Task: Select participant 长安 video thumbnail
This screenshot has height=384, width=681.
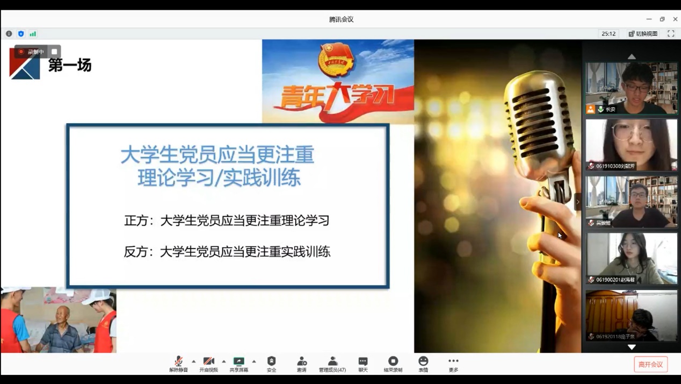Action: (x=631, y=88)
